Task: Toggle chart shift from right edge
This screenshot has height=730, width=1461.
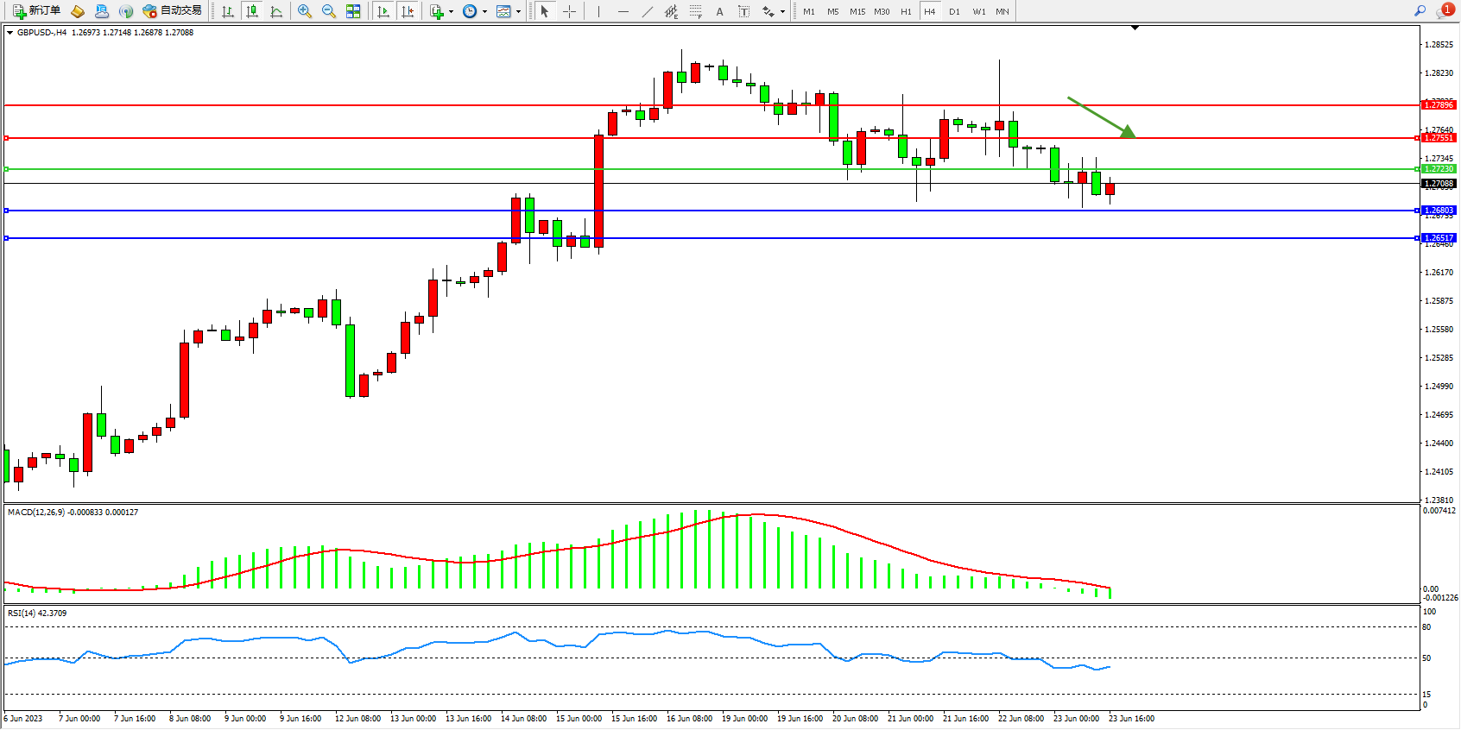Action: click(x=408, y=11)
